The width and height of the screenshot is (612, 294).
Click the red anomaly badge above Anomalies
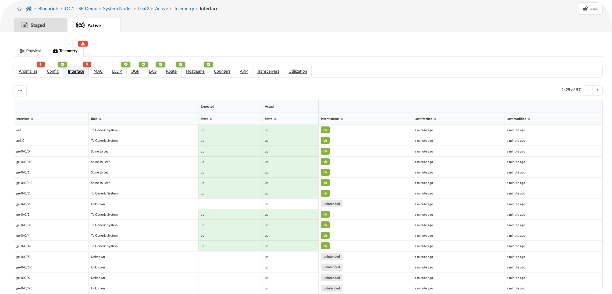[41, 64]
